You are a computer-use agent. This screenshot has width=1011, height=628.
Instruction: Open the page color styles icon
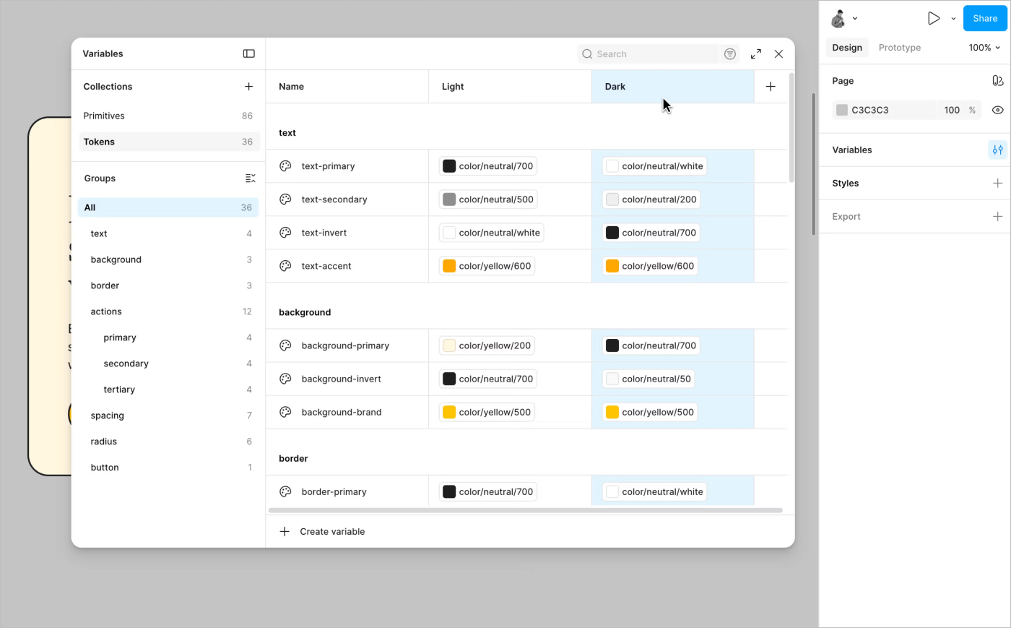(x=997, y=81)
